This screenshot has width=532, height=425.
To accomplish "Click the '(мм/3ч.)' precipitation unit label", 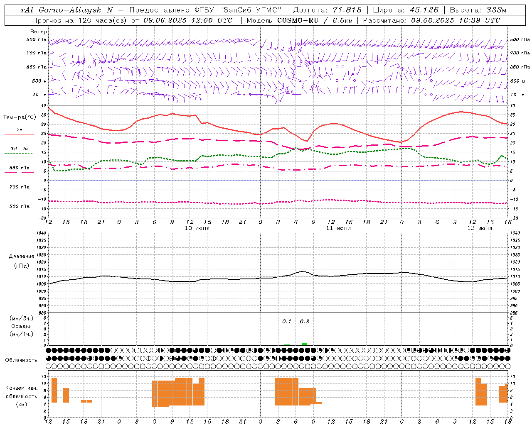I will pos(22,318).
